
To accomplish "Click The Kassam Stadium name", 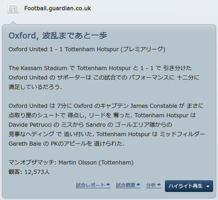I will (38, 68).
